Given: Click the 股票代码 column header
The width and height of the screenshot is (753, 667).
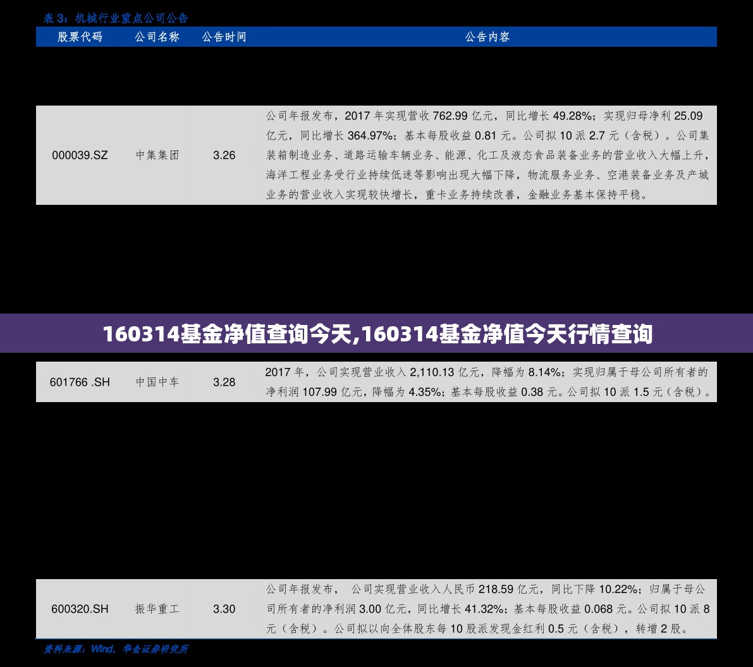Looking at the screenshot, I should (x=80, y=37).
